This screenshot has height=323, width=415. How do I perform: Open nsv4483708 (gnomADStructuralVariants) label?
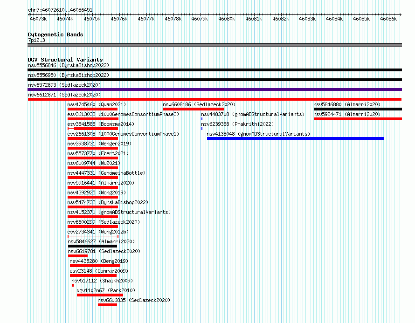[x=253, y=114]
